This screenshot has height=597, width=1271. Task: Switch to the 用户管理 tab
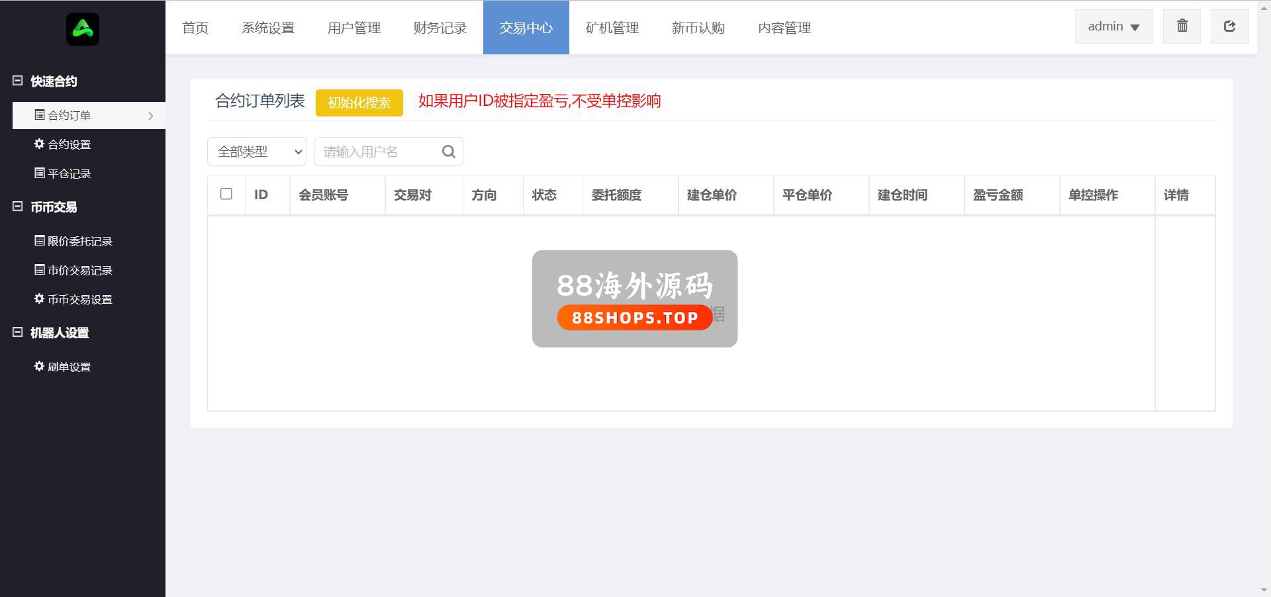click(x=354, y=28)
